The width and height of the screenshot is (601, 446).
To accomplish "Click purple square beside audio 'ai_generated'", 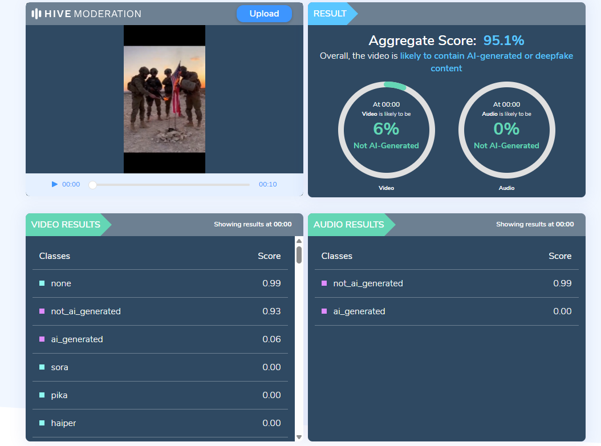I will pyautogui.click(x=324, y=311).
